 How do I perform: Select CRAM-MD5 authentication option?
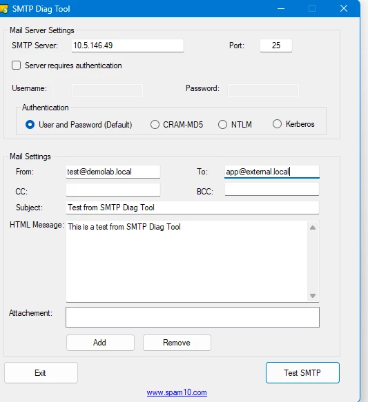click(155, 125)
